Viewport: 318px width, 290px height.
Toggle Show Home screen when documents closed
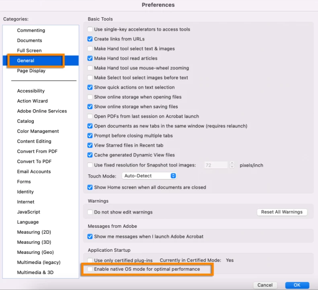click(90, 187)
